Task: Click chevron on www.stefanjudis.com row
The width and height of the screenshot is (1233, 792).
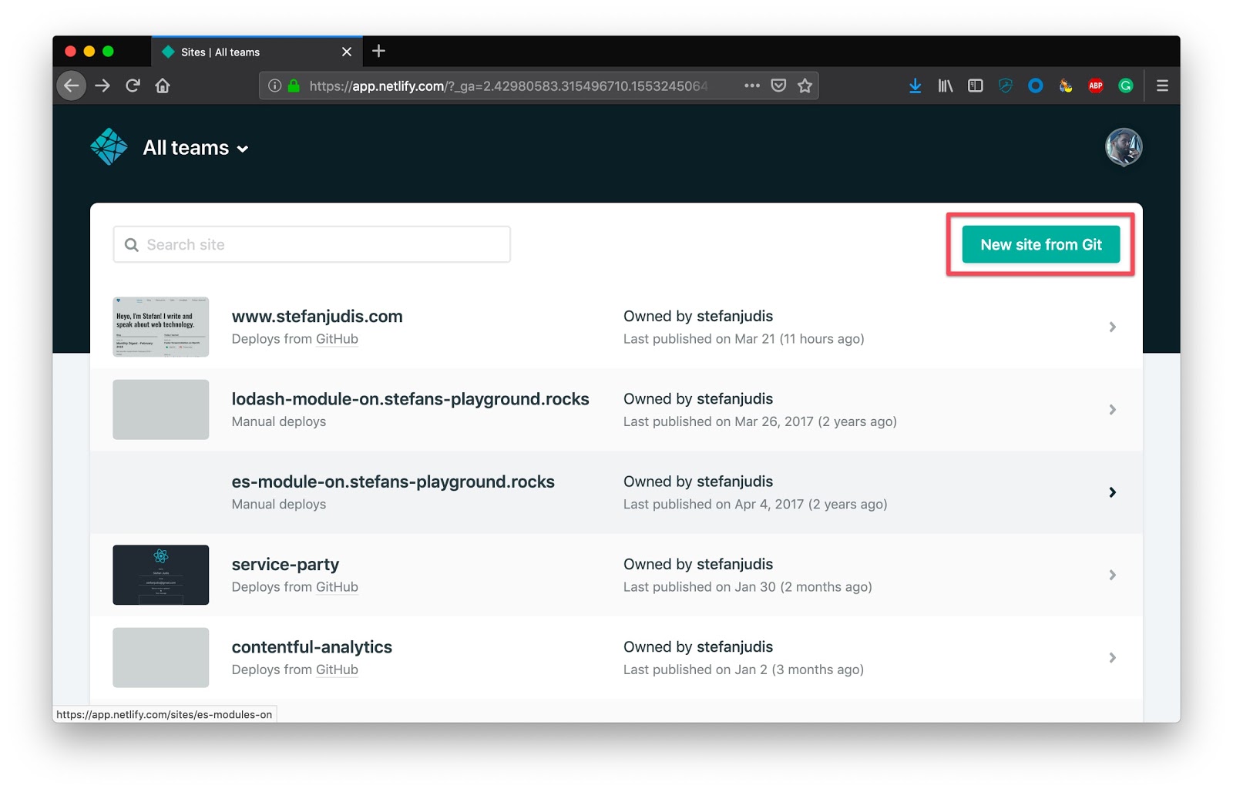Action: [x=1112, y=327]
